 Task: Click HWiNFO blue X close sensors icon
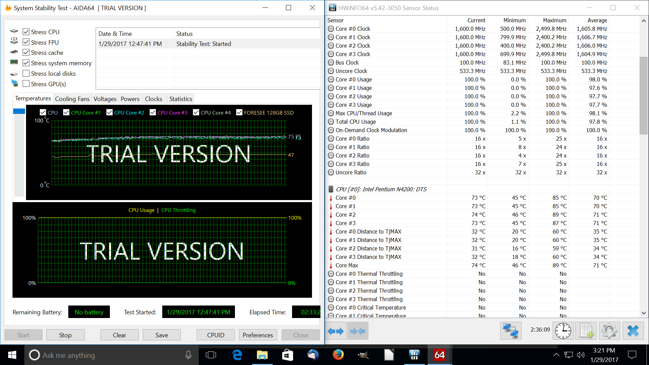(x=633, y=331)
